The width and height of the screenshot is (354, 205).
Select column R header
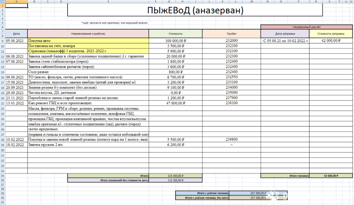coord(316,1)
